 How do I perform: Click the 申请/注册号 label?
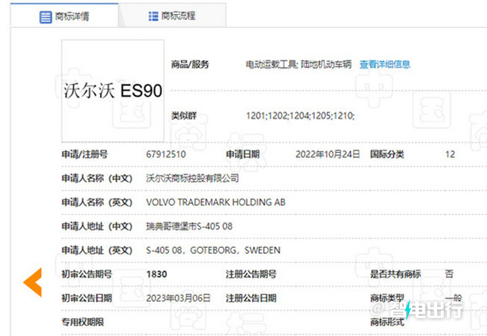[85, 154]
